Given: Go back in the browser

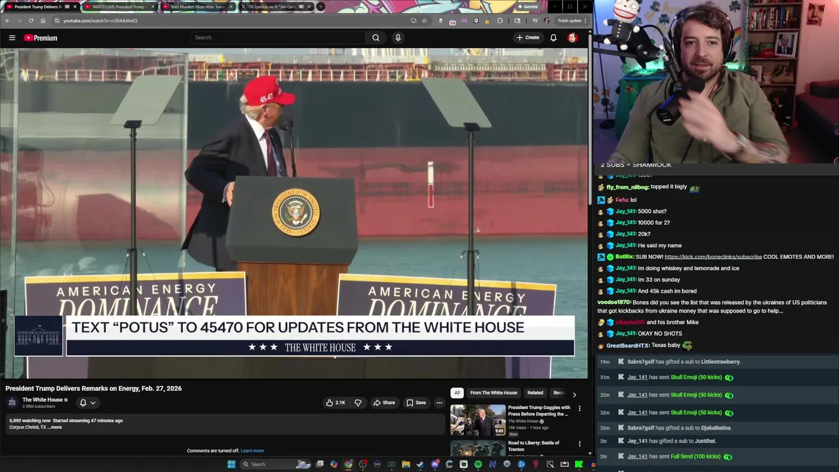Looking at the screenshot, I should tap(8, 20).
